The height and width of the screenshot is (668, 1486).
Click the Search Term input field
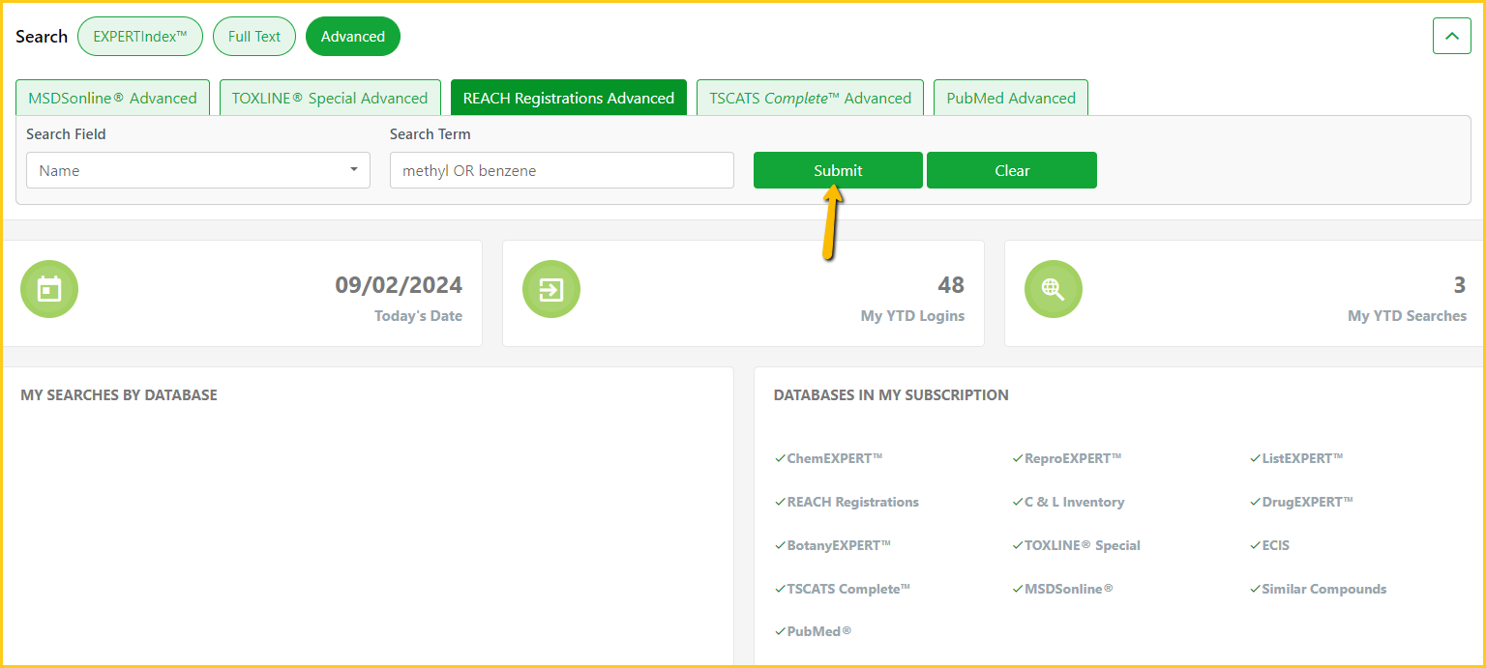[x=561, y=170]
